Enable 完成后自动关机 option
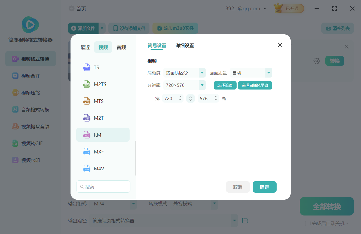361x234 pixels. click(x=308, y=223)
